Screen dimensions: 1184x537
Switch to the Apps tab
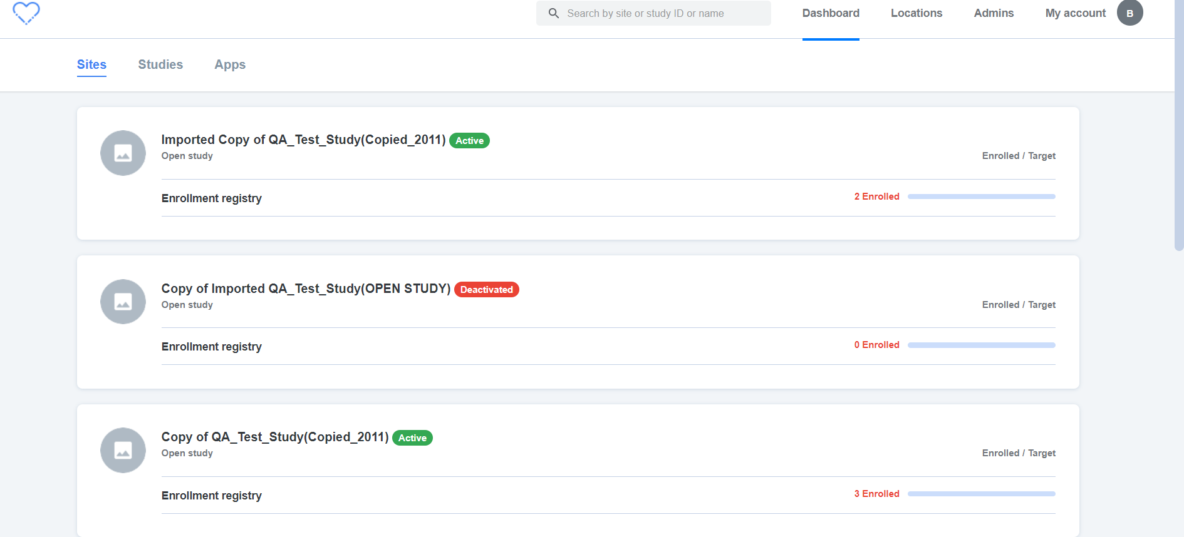point(230,64)
